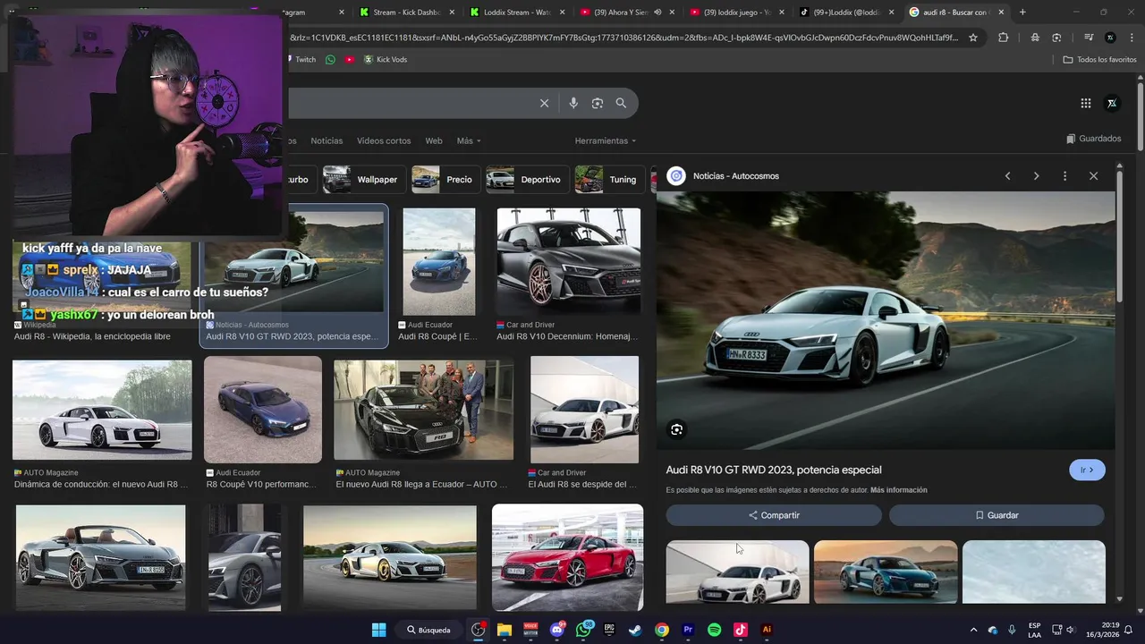Open Steam from the taskbar
The image size is (1145, 644).
point(635,630)
